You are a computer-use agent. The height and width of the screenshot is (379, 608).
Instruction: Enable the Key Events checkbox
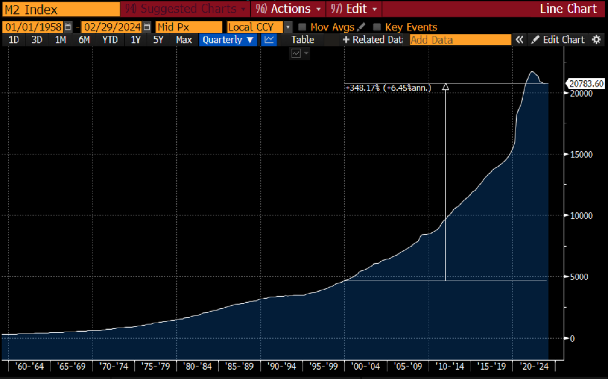tap(377, 27)
